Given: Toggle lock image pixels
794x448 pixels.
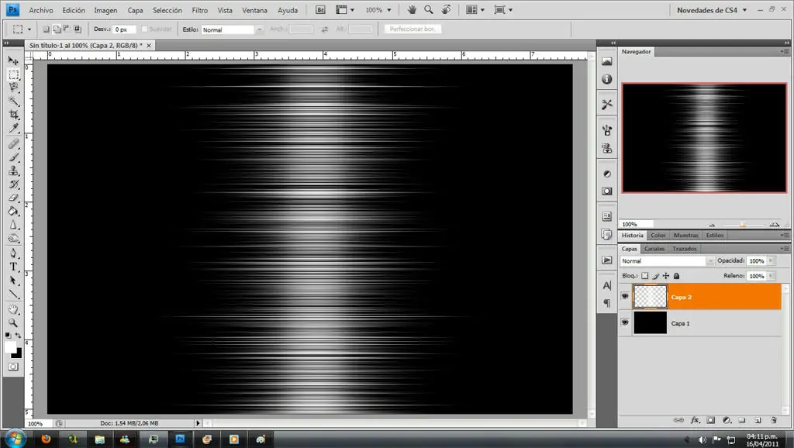Looking at the screenshot, I should pyautogui.click(x=655, y=276).
